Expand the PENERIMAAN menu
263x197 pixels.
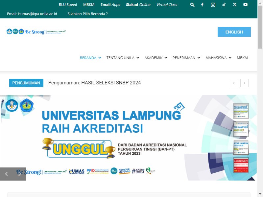tap(186, 58)
